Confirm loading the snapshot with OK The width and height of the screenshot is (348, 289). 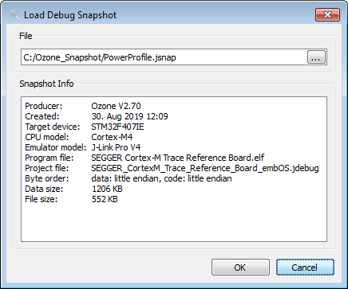point(240,267)
